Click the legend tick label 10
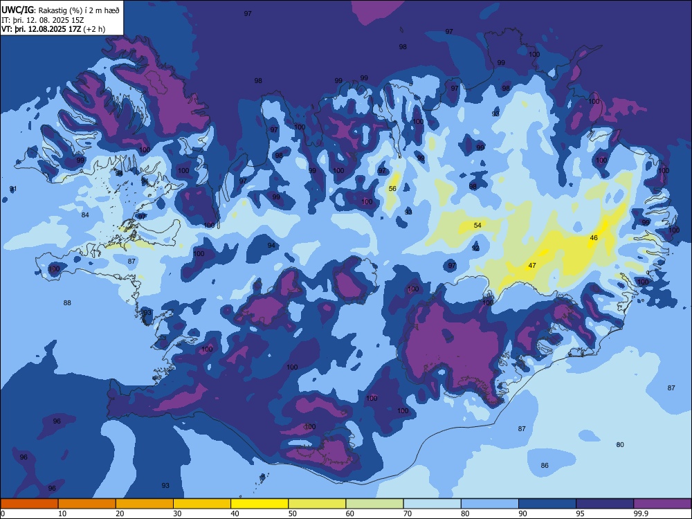 pyautogui.click(x=63, y=513)
